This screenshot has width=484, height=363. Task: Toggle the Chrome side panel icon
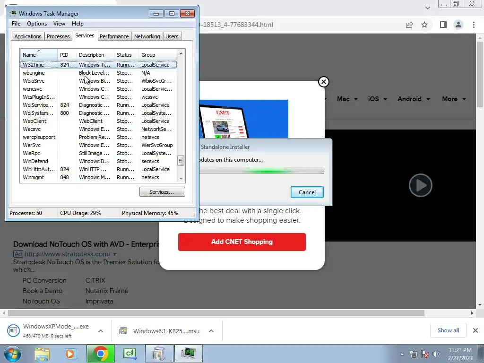coord(443,25)
